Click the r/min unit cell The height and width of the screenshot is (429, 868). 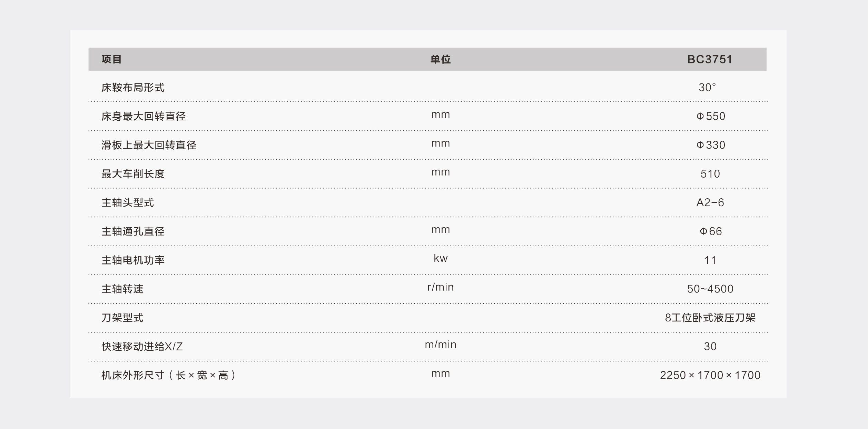441,287
